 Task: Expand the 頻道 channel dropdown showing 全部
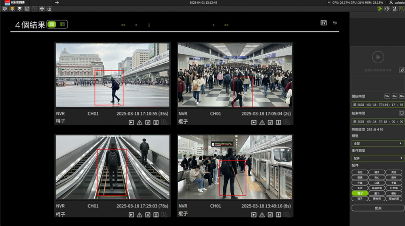pyautogui.click(x=377, y=143)
